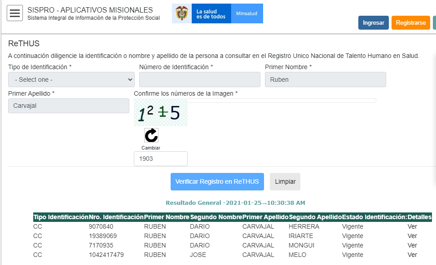Select identification number 9070840
This screenshot has width=436, height=265.
[x=101, y=227]
